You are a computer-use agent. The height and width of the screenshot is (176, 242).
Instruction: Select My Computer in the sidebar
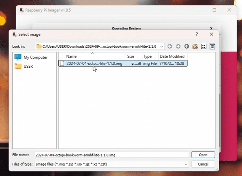click(35, 58)
